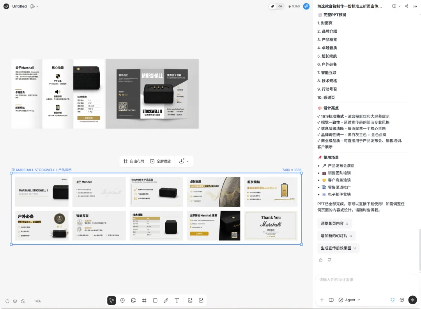Select the 卓越音质 slide thumbnail

click(x=214, y=192)
